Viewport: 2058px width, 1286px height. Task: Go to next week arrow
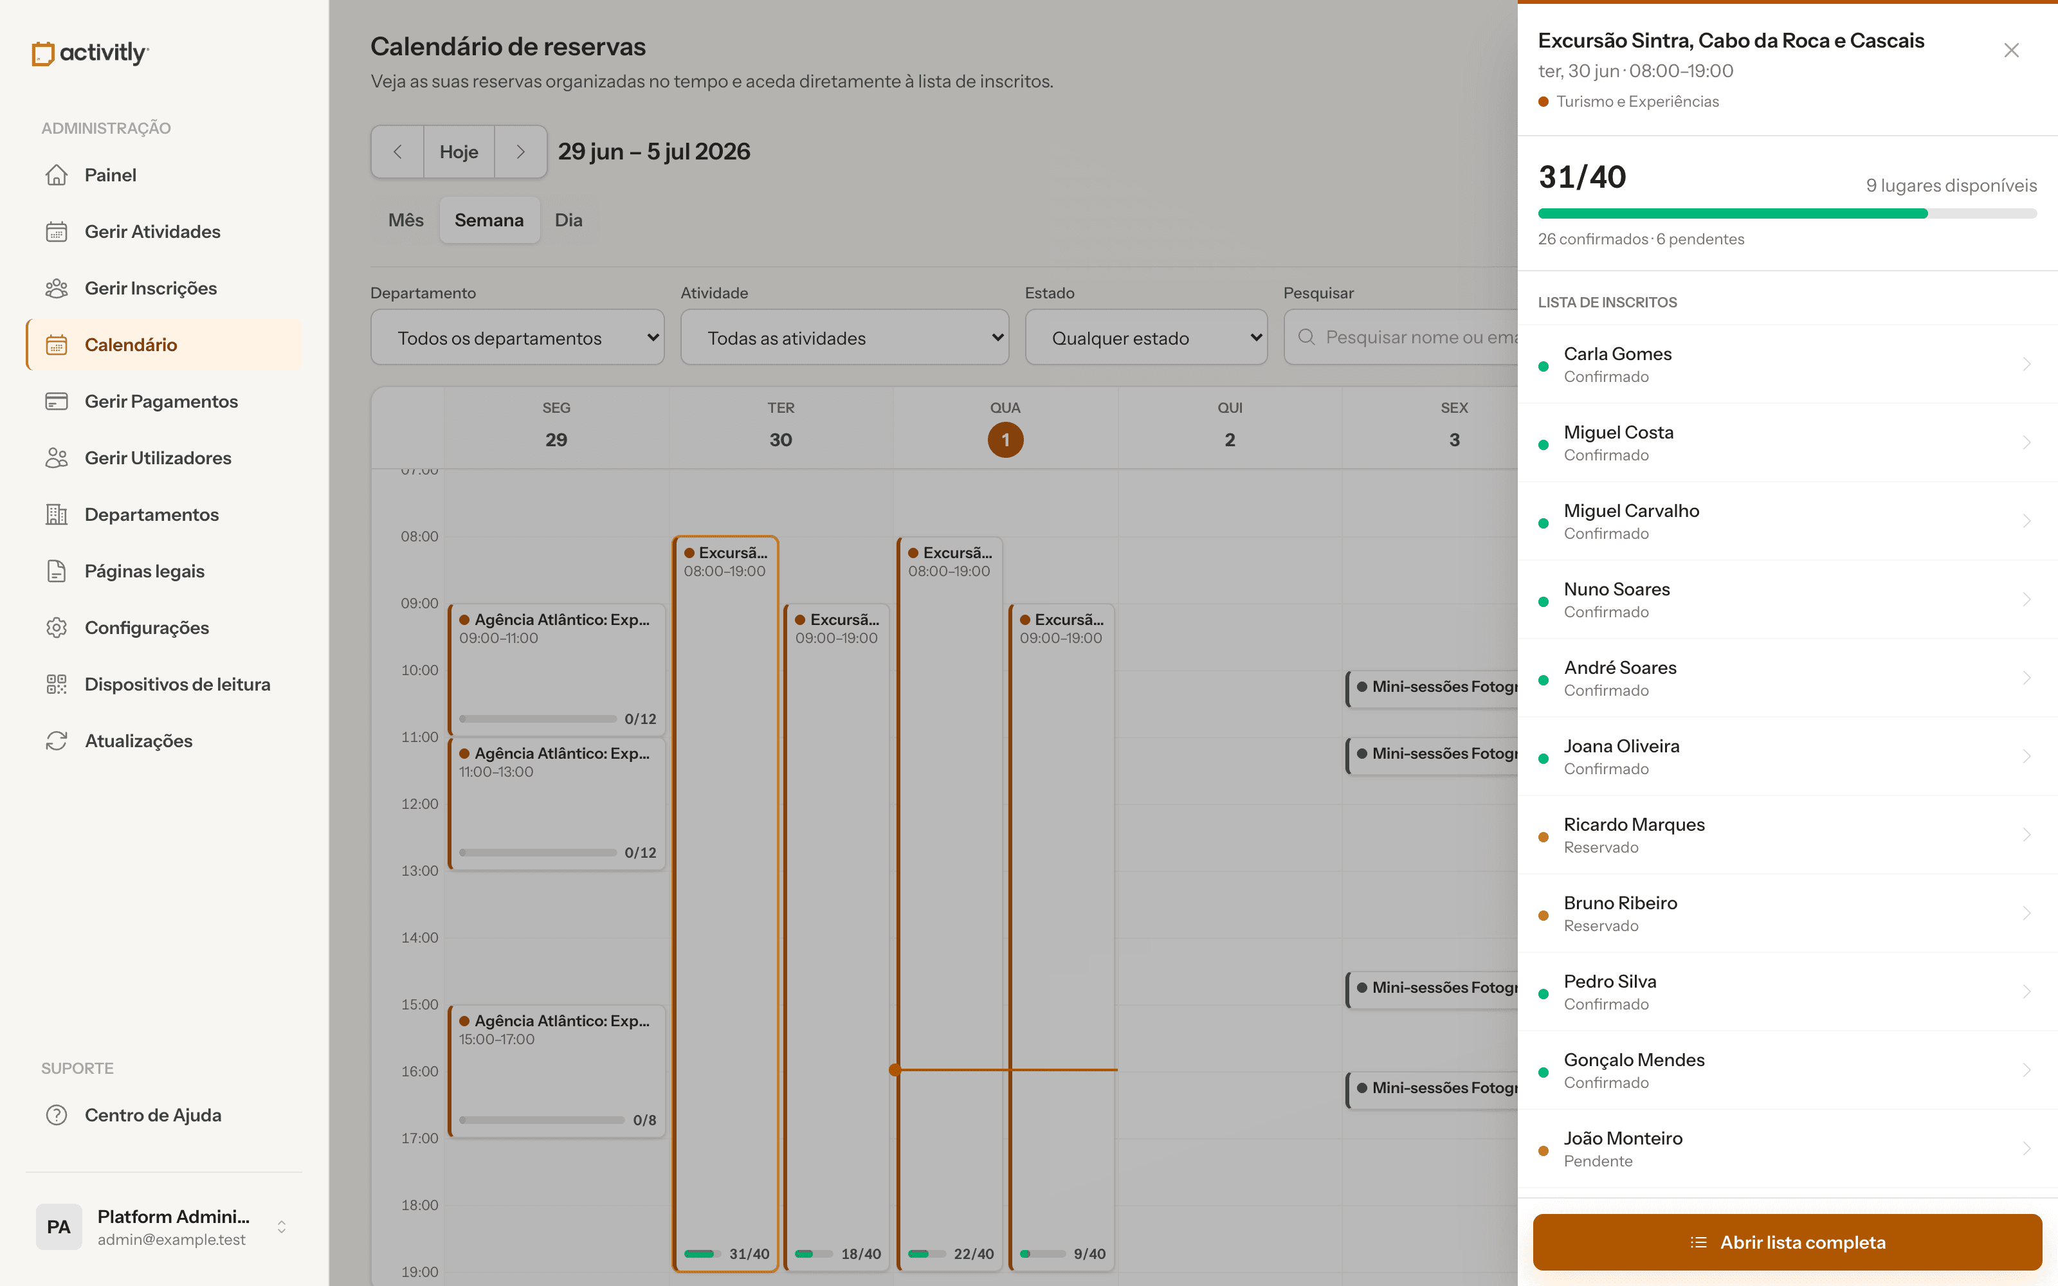coord(520,151)
